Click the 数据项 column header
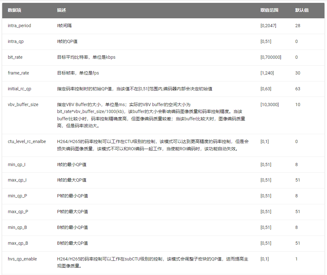Viewport: 327px width, 275px height. click(15, 10)
